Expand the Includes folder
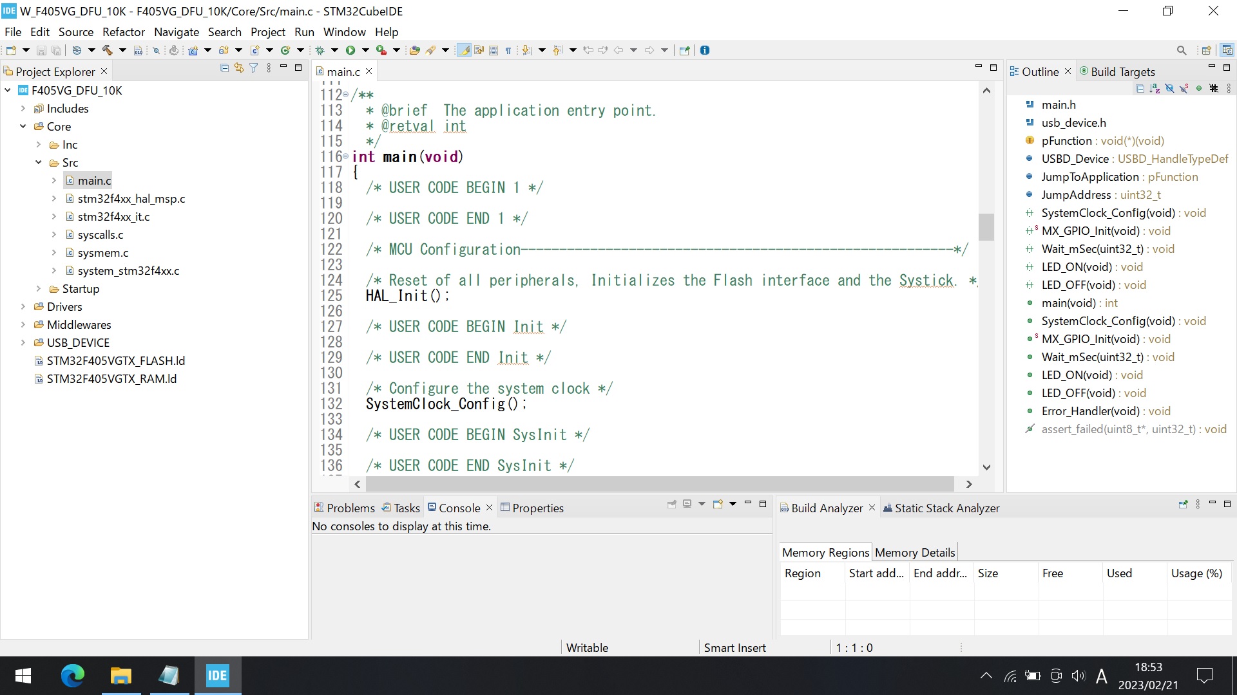 tap(23, 109)
